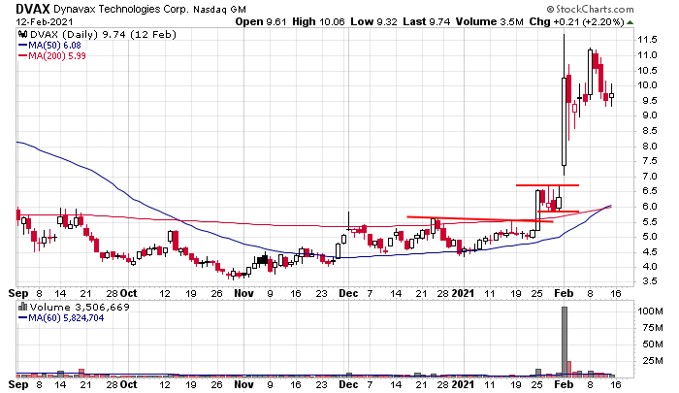This screenshot has height=393, width=679.
Task: Click the Nasdaq GM exchange label
Action: [219, 9]
